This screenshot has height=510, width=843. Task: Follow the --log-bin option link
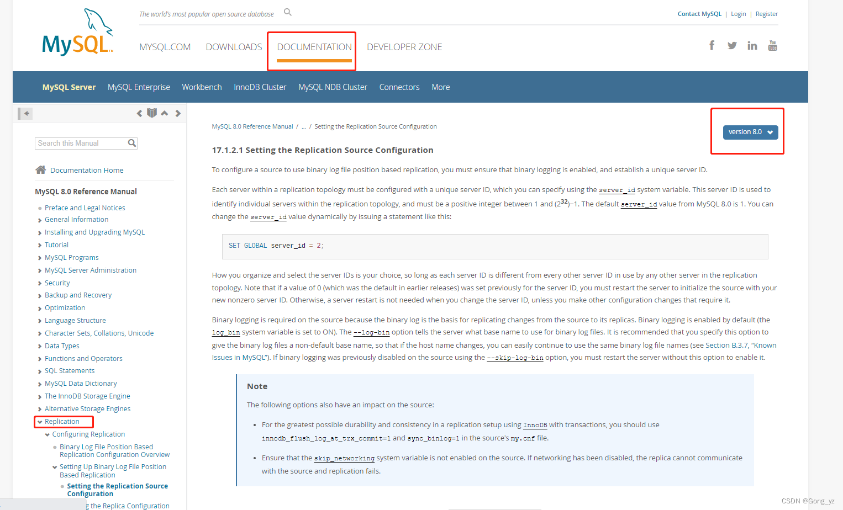[x=372, y=332]
